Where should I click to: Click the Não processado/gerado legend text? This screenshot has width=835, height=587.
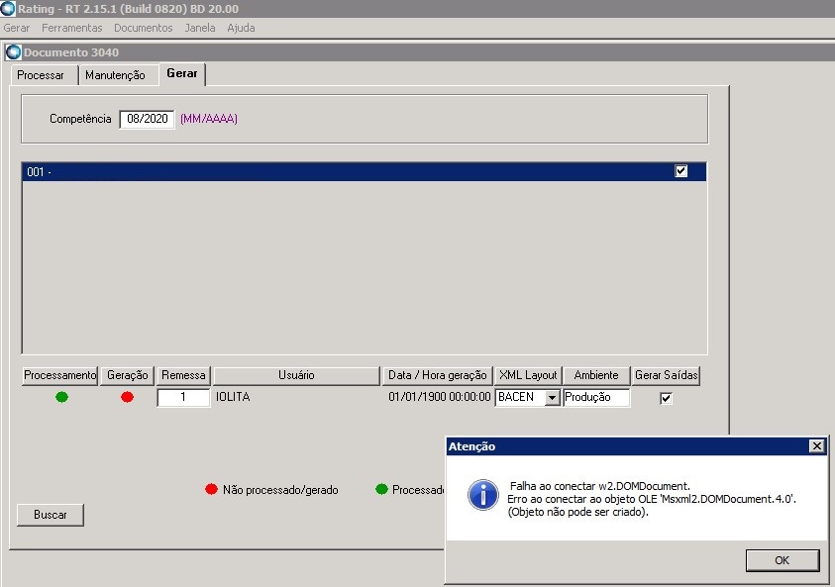(280, 490)
